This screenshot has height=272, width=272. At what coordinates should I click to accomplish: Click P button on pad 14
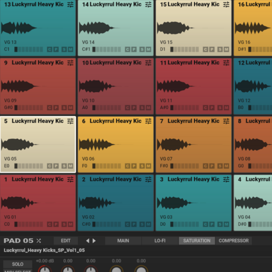134,49
